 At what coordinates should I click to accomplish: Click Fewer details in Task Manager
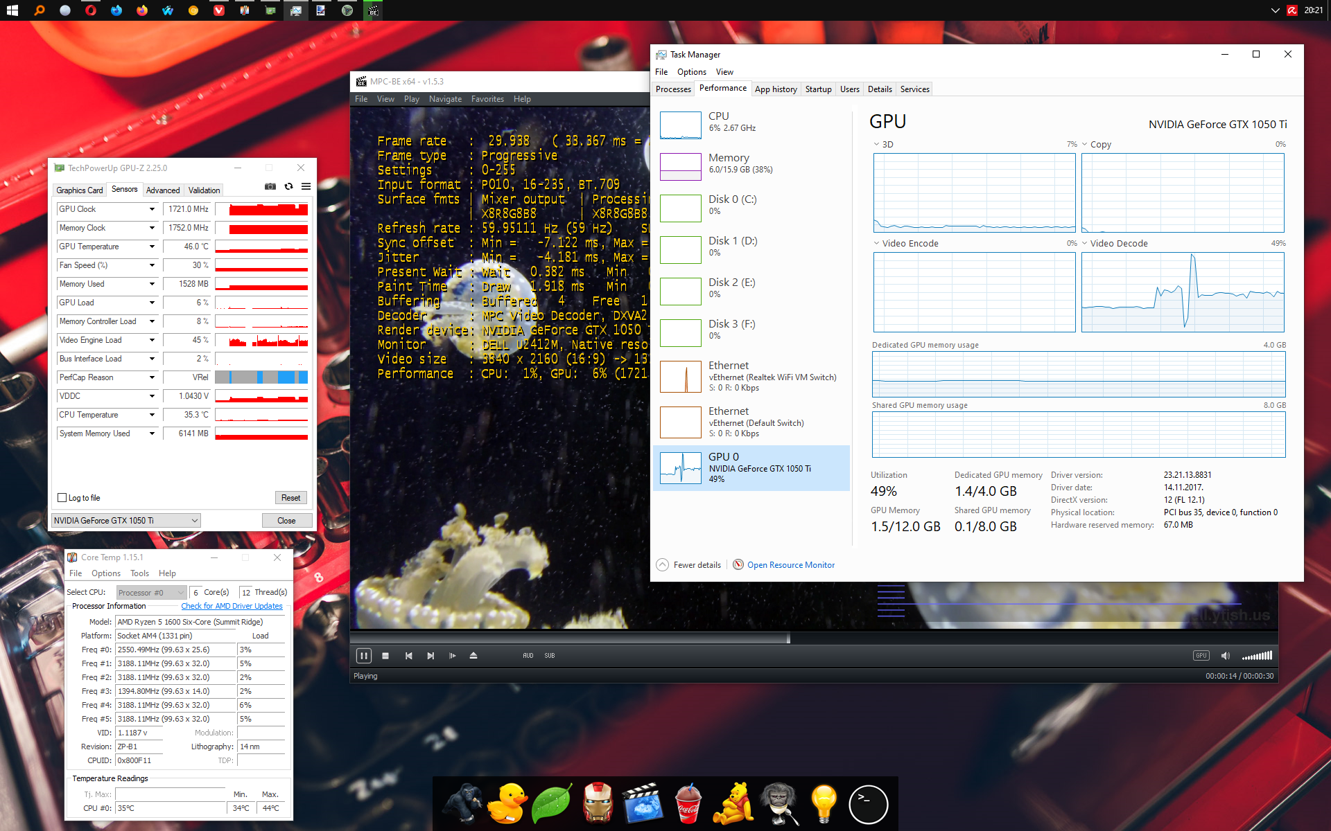688,565
